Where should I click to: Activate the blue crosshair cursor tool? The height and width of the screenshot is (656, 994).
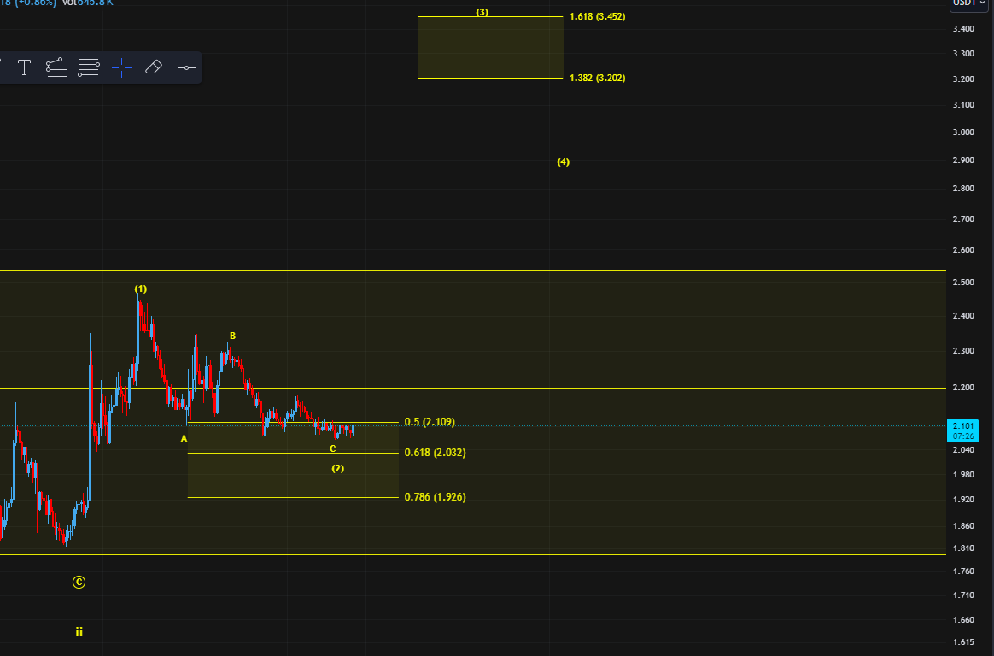click(122, 67)
